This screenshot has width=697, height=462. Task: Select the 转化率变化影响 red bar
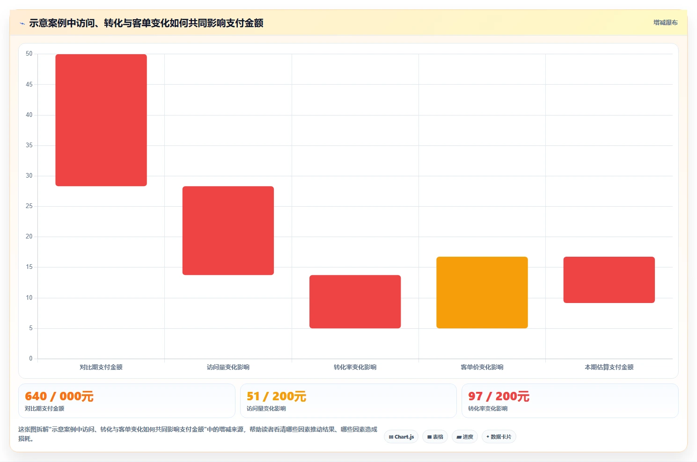coord(355,302)
